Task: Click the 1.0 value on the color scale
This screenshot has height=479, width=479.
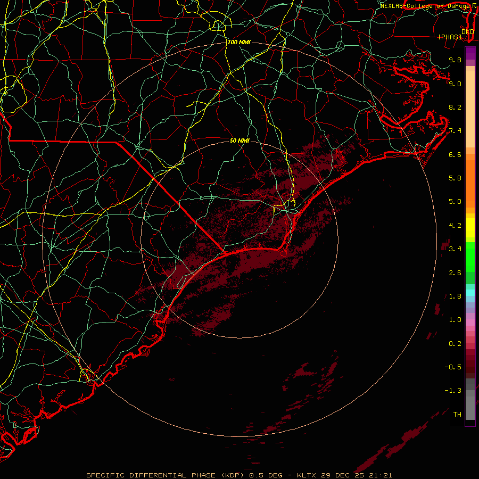Action: (455, 320)
